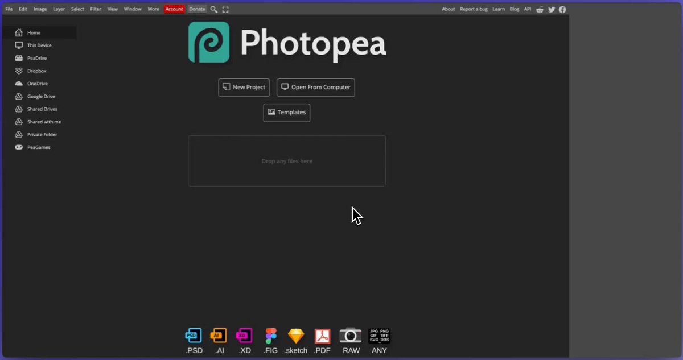Open PeaGames entry

39,147
